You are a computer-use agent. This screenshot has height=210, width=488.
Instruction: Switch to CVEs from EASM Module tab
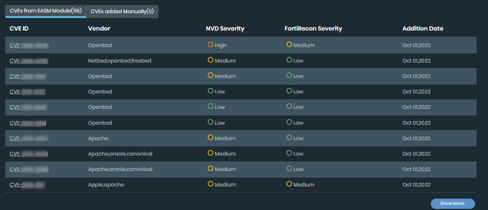(45, 11)
